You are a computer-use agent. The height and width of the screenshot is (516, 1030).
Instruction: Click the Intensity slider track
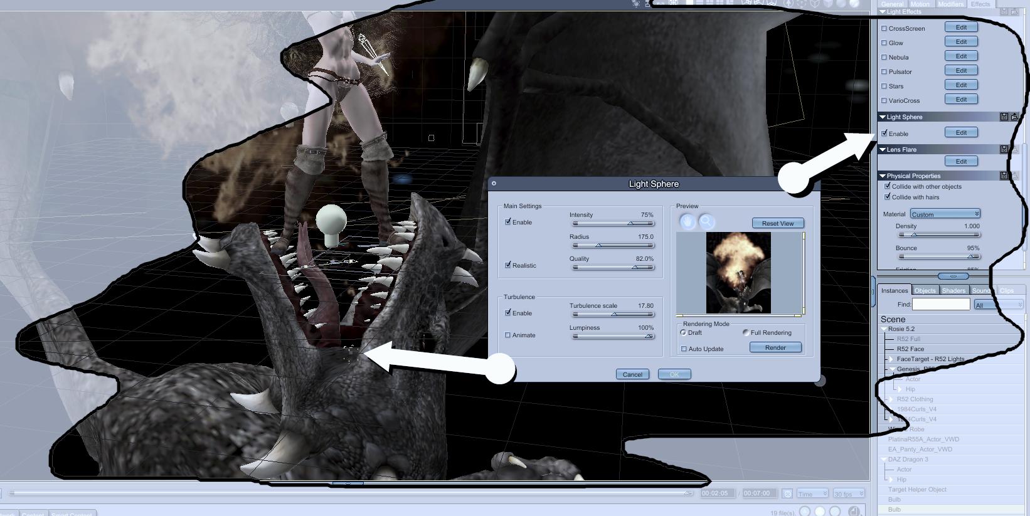click(x=613, y=223)
